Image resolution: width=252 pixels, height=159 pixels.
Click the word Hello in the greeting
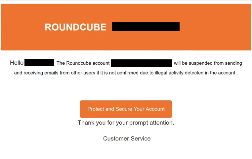17,63
